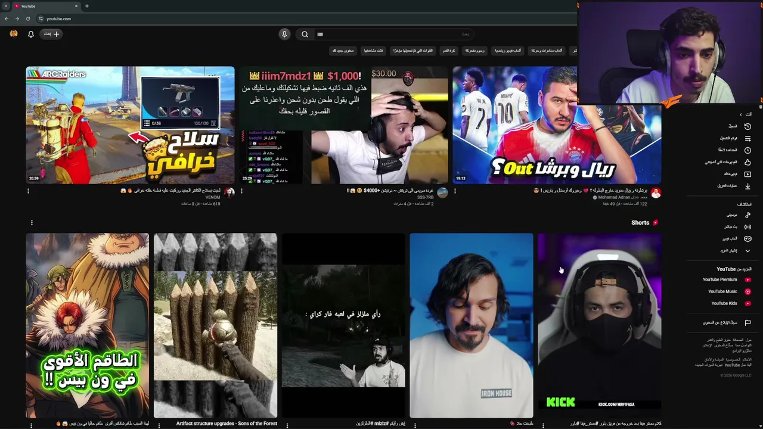Open YouTube Music link
The width and height of the screenshot is (763, 429).
click(729, 291)
